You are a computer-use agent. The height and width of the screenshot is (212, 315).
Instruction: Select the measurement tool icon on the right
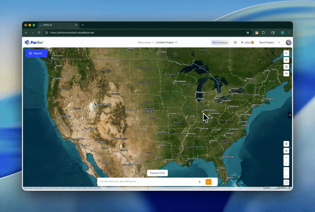coord(286,73)
